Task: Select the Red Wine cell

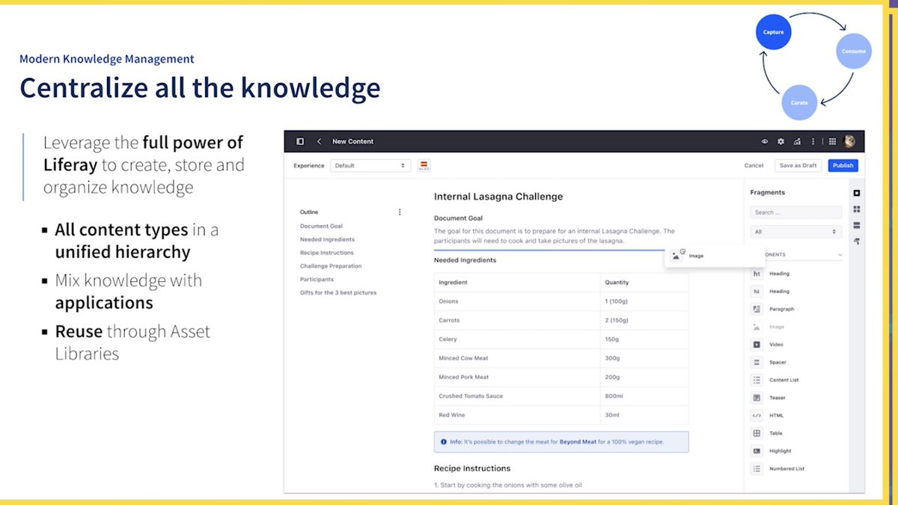Action: pos(518,414)
